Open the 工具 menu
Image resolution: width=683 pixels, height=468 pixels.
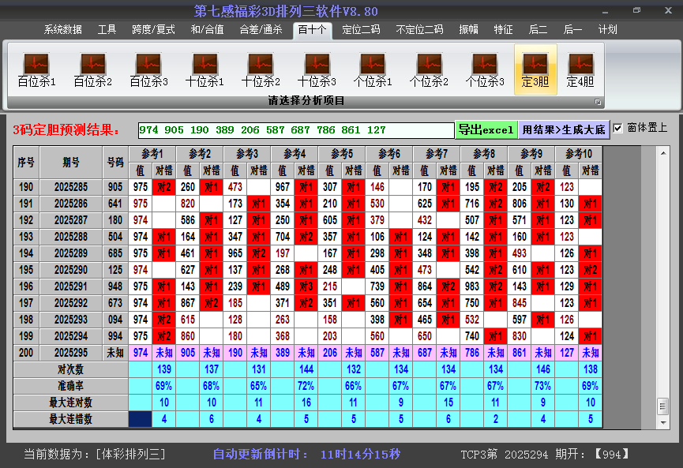107,29
